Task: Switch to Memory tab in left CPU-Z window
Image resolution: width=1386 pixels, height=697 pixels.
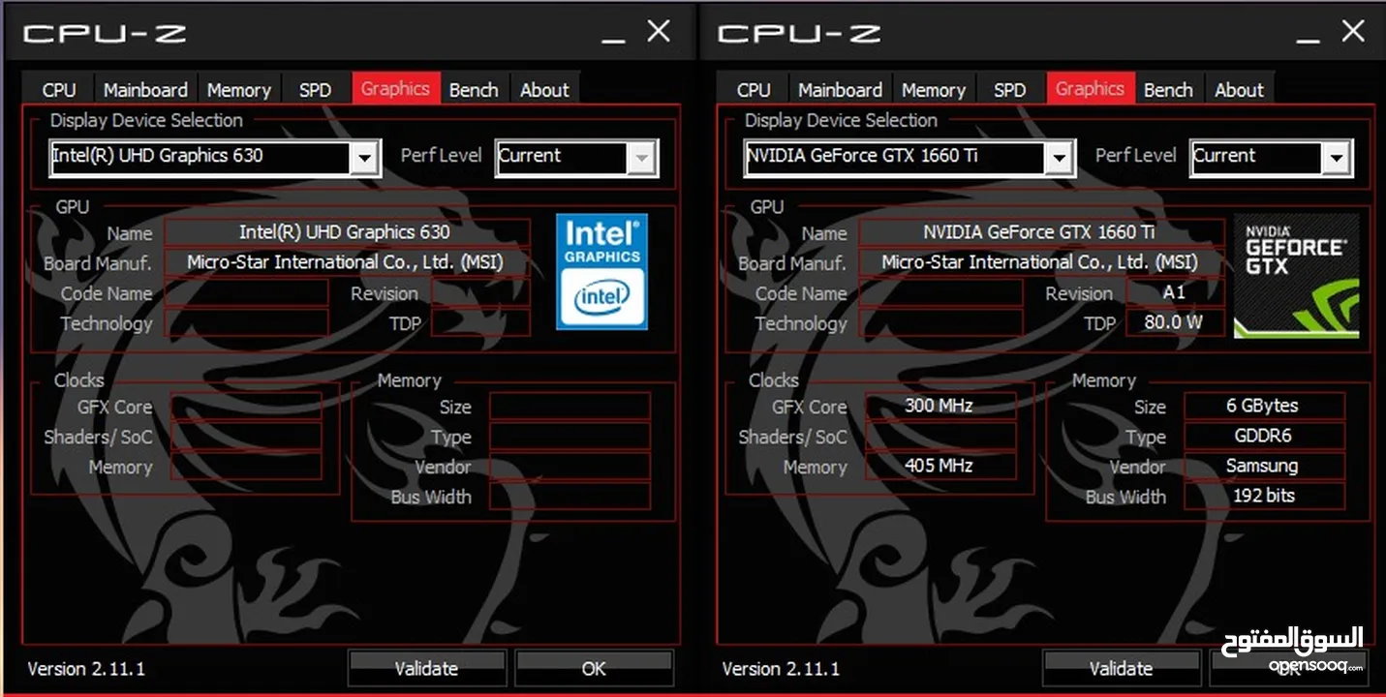Action: [x=238, y=89]
